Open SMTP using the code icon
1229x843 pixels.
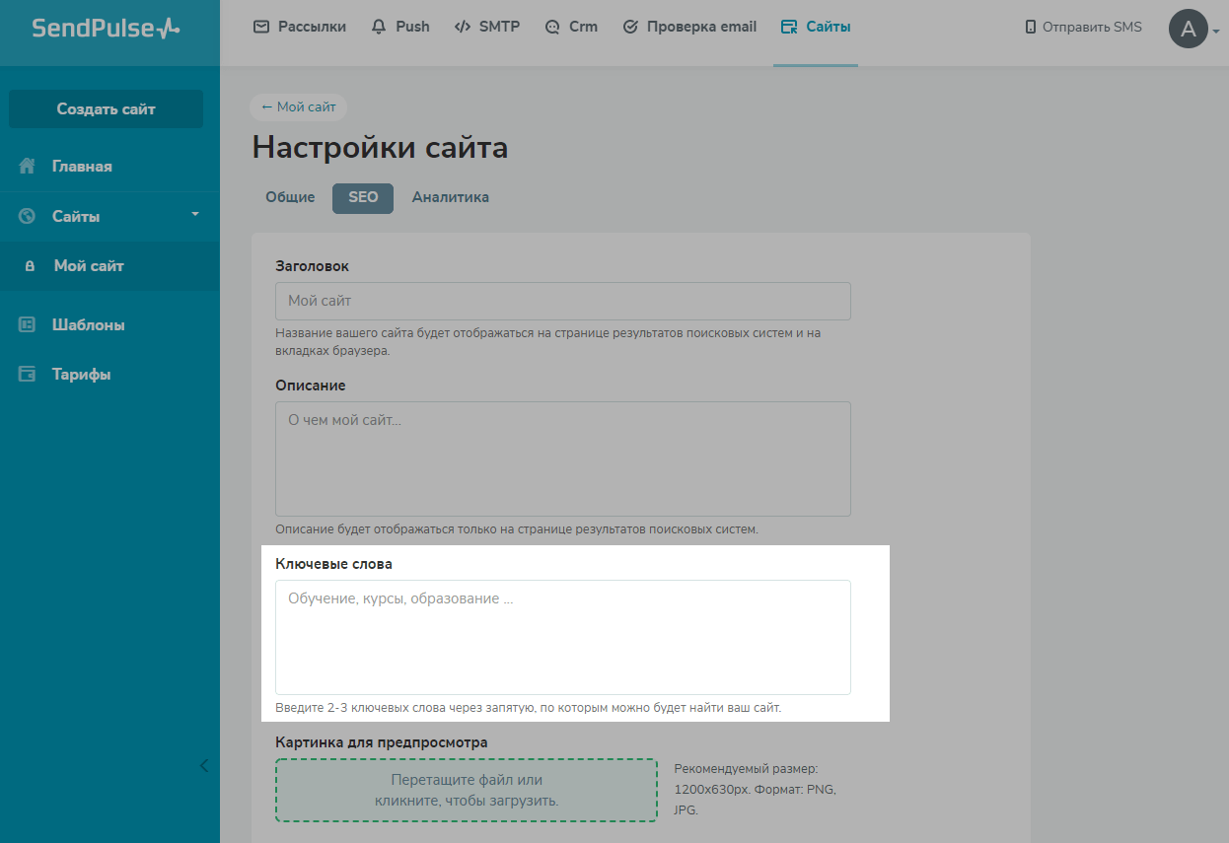pyautogui.click(x=462, y=27)
